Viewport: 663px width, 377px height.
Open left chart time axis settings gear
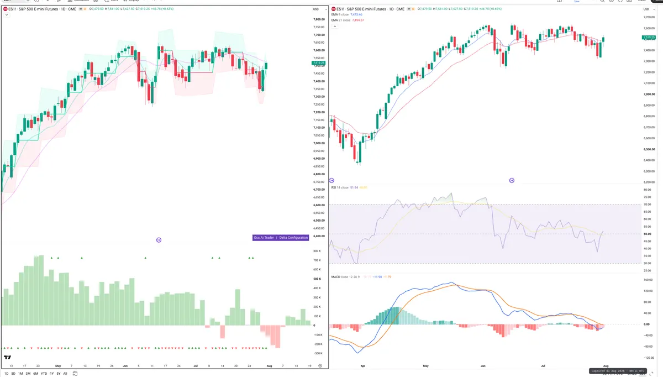point(320,366)
